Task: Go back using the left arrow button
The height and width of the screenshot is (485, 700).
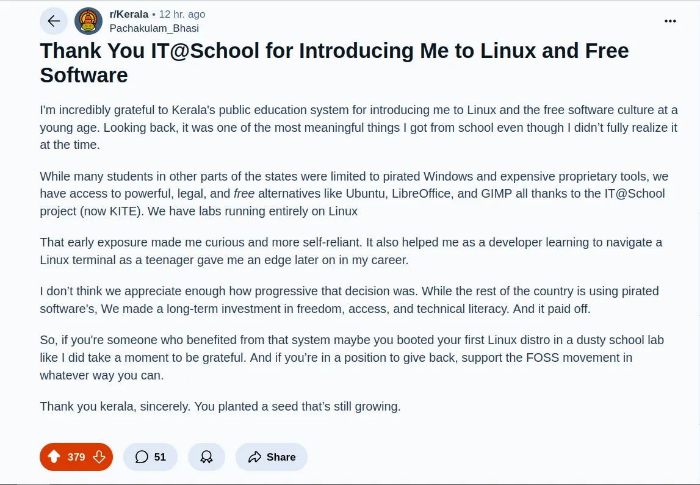Action: 54,21
